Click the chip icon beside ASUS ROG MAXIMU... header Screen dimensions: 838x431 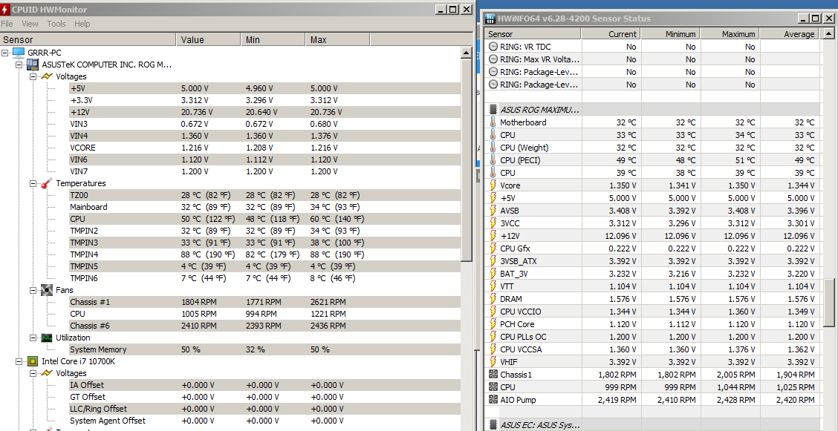click(x=493, y=109)
